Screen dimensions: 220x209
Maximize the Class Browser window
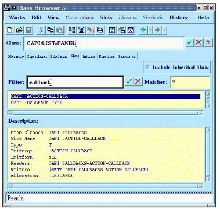pyautogui.click(x=205, y=8)
